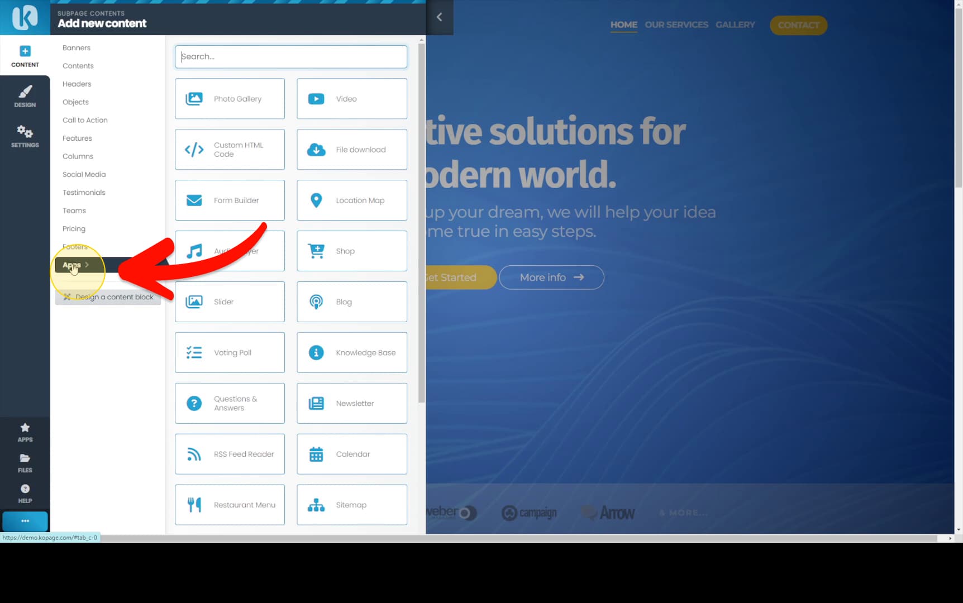The width and height of the screenshot is (963, 603).
Task: Add a Location Map app
Action: tap(352, 200)
